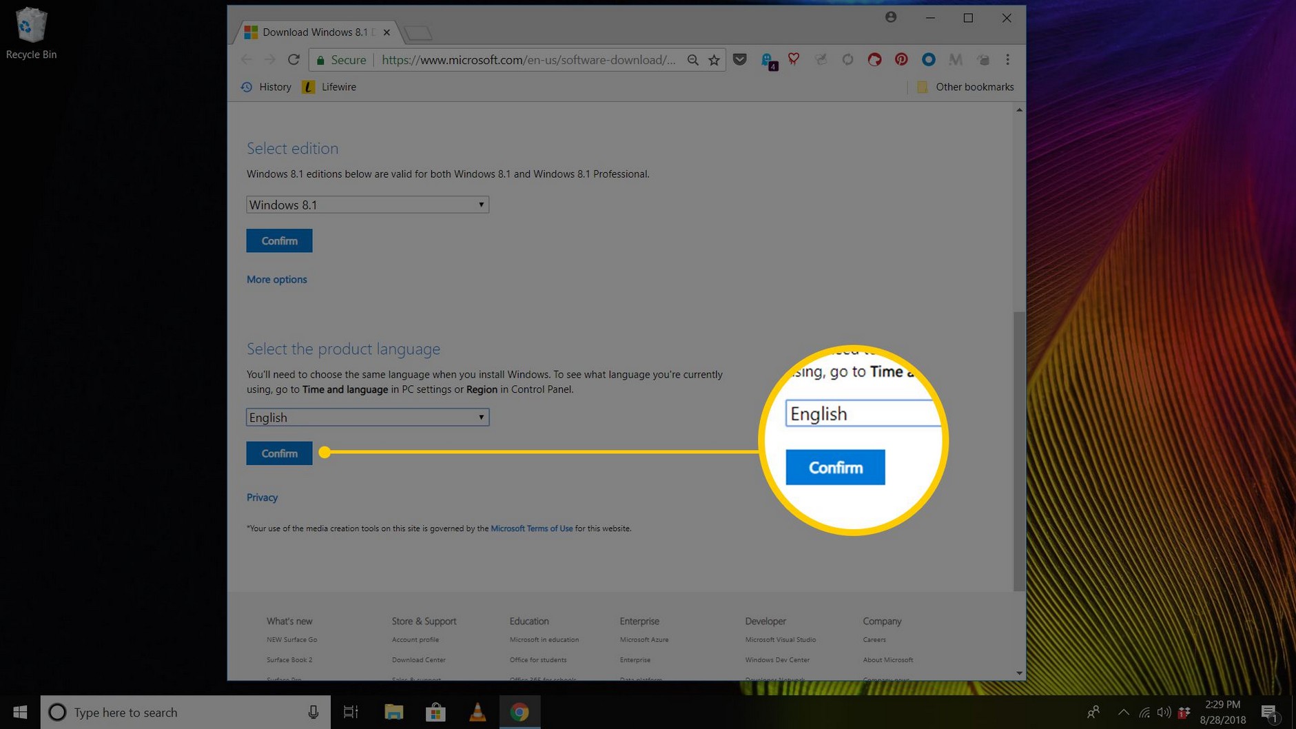Open the Lifewire bookmark
The width and height of the screenshot is (1296, 729).
click(x=329, y=87)
